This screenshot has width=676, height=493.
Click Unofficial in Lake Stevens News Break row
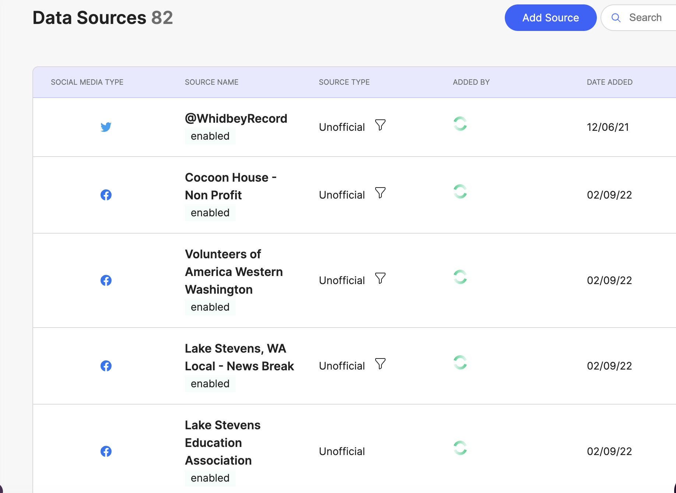click(342, 366)
